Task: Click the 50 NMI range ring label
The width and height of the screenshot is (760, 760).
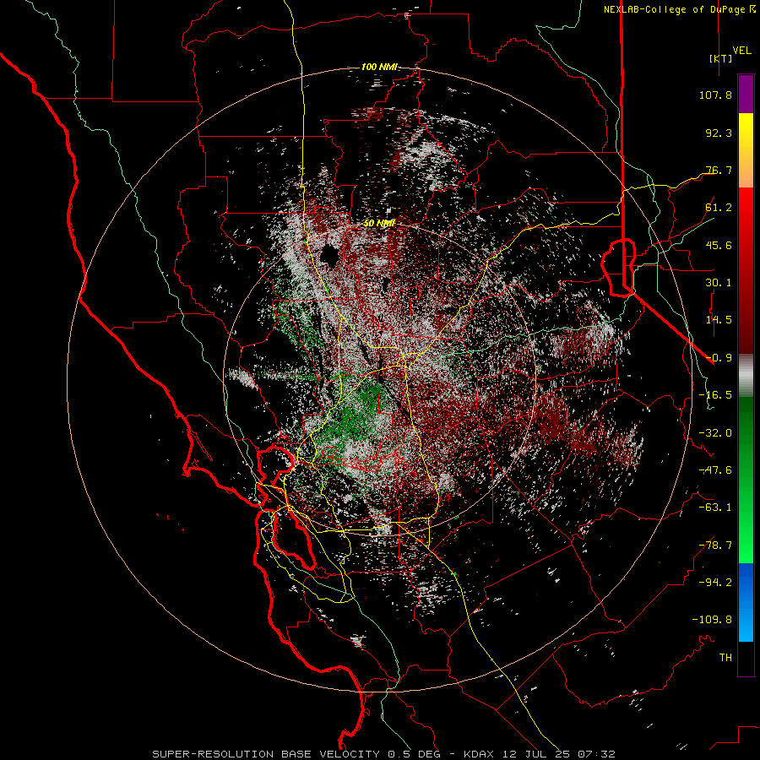Action: click(379, 224)
